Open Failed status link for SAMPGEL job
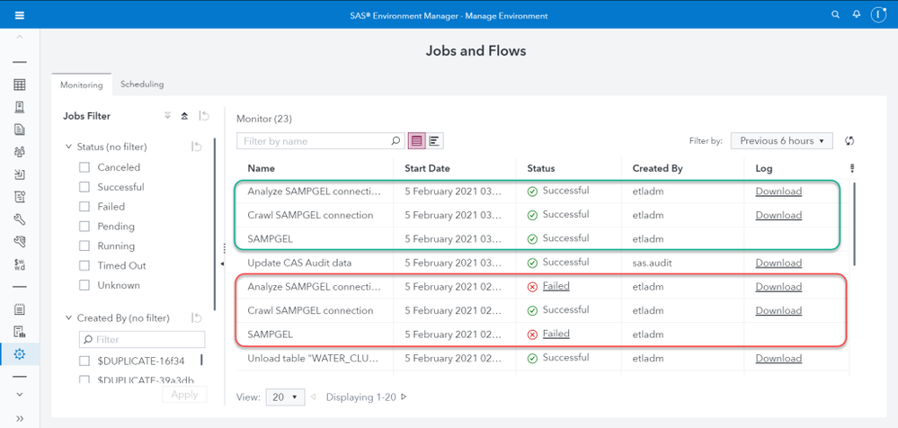Viewport: 898px width, 428px height. (x=556, y=334)
